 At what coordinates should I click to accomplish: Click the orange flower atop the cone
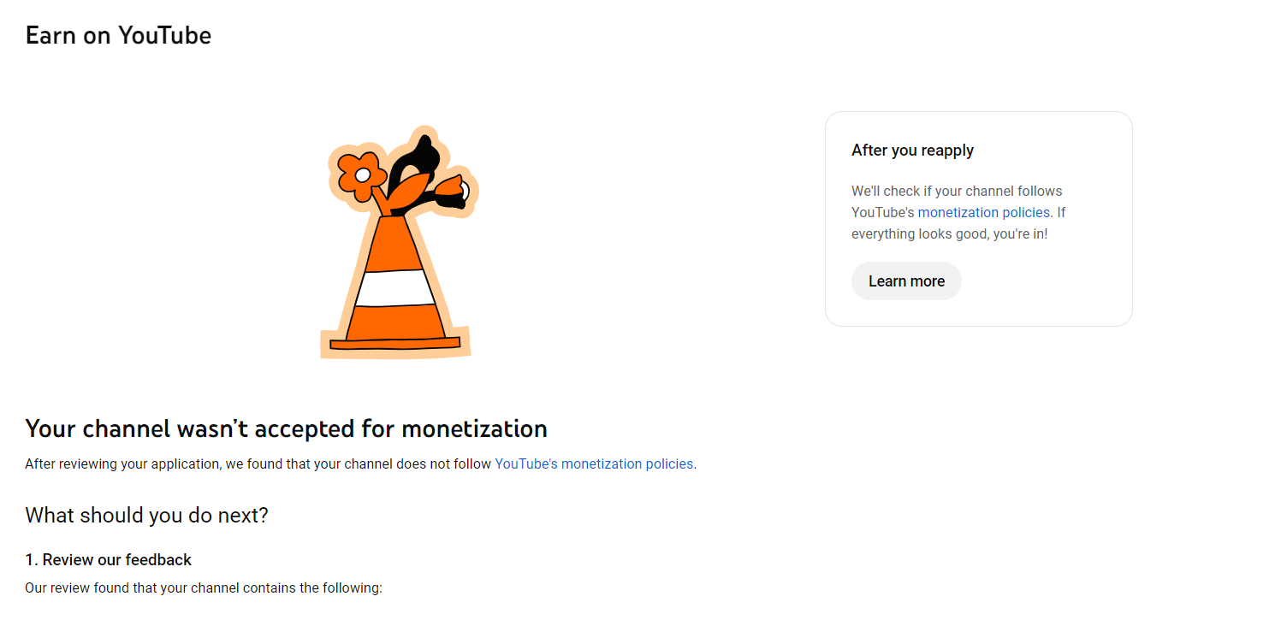point(359,174)
